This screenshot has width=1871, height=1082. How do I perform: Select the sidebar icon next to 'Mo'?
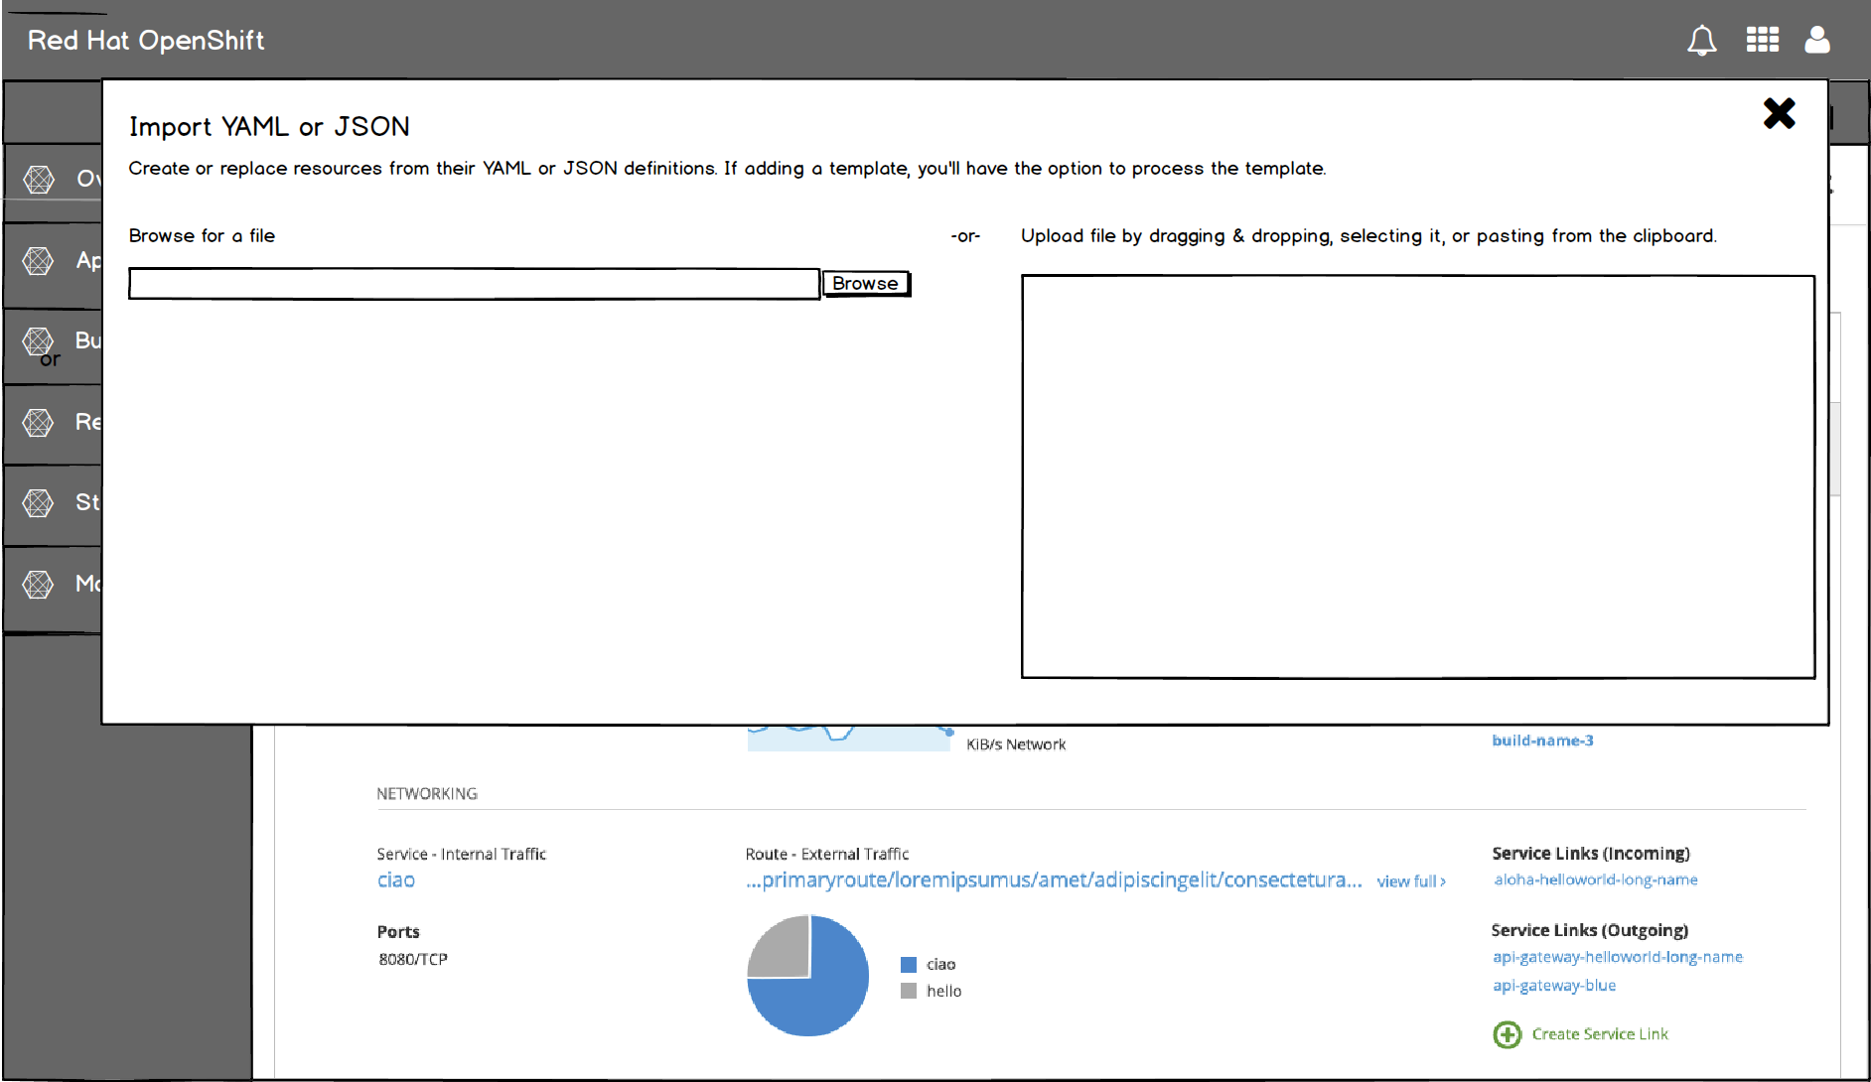pyautogui.click(x=39, y=584)
